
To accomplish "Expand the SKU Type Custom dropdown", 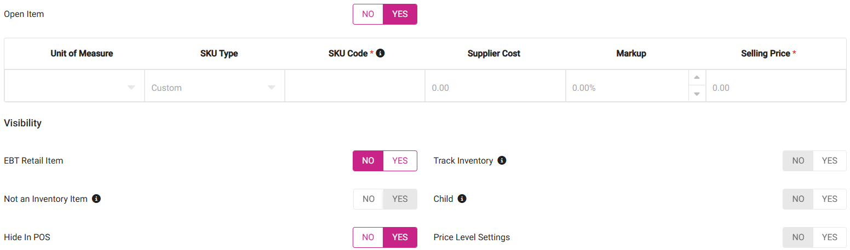I will point(214,88).
